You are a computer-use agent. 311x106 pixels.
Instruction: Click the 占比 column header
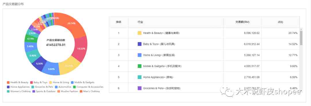click(x=280, y=22)
